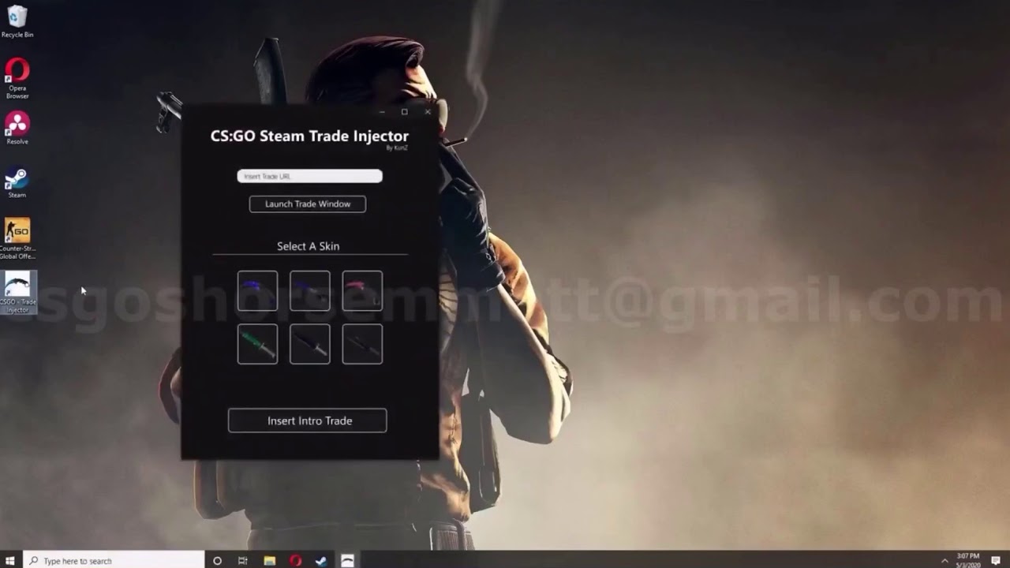Select the top-middle dark blue karambit skin
Viewport: 1010px width, 568px height.
coord(309,290)
